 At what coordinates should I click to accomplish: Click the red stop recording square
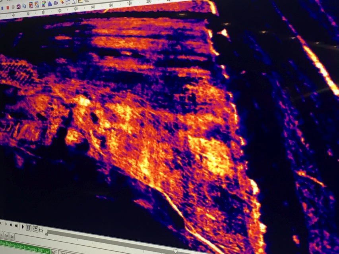coord(8,8)
